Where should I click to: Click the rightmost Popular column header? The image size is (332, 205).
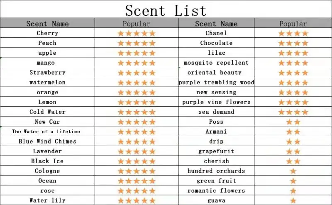[x=293, y=23]
